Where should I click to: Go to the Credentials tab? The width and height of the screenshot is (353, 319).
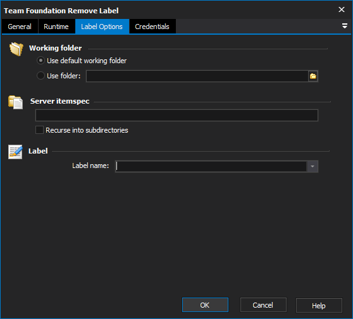coord(152,27)
